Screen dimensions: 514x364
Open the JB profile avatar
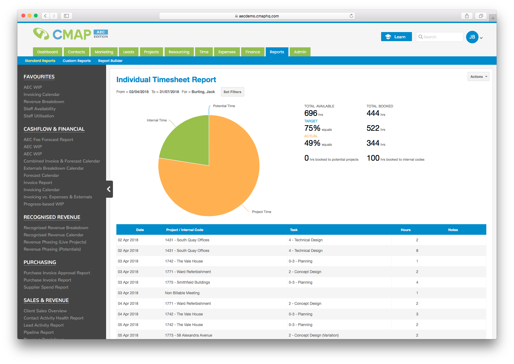tap(472, 37)
